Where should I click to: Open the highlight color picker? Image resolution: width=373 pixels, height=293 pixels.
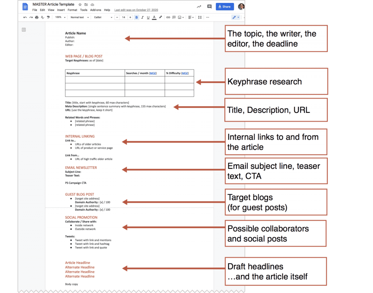click(x=161, y=17)
